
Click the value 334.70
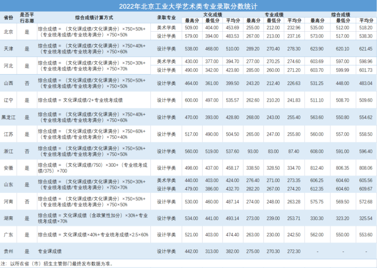pos(294,168)
